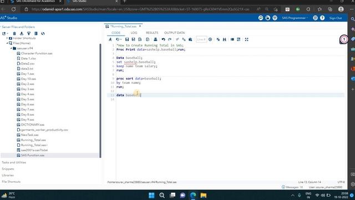Click the browser address bar URL

pyautogui.click(x=140, y=9)
